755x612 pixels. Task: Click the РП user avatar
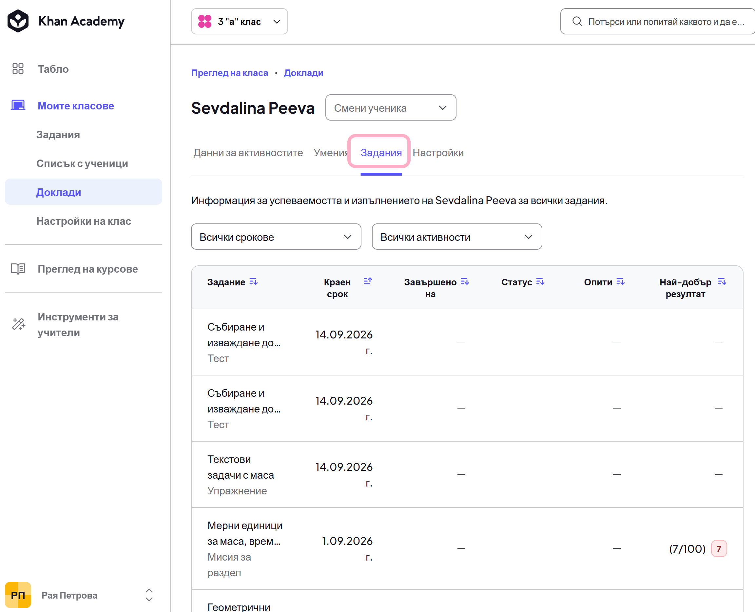point(18,595)
